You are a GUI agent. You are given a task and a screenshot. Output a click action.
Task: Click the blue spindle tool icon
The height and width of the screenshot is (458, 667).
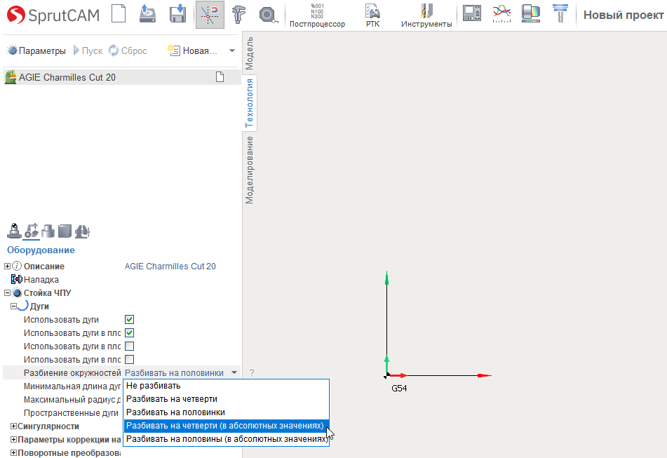point(560,13)
